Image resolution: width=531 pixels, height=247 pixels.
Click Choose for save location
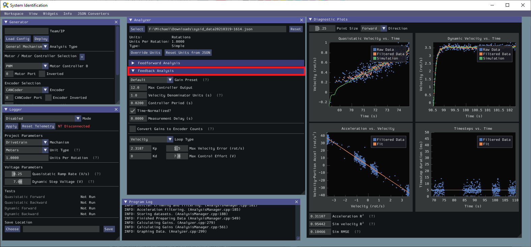(12, 229)
